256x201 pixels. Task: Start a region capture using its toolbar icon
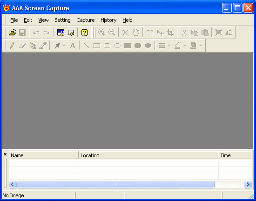pyautogui.click(x=71, y=33)
